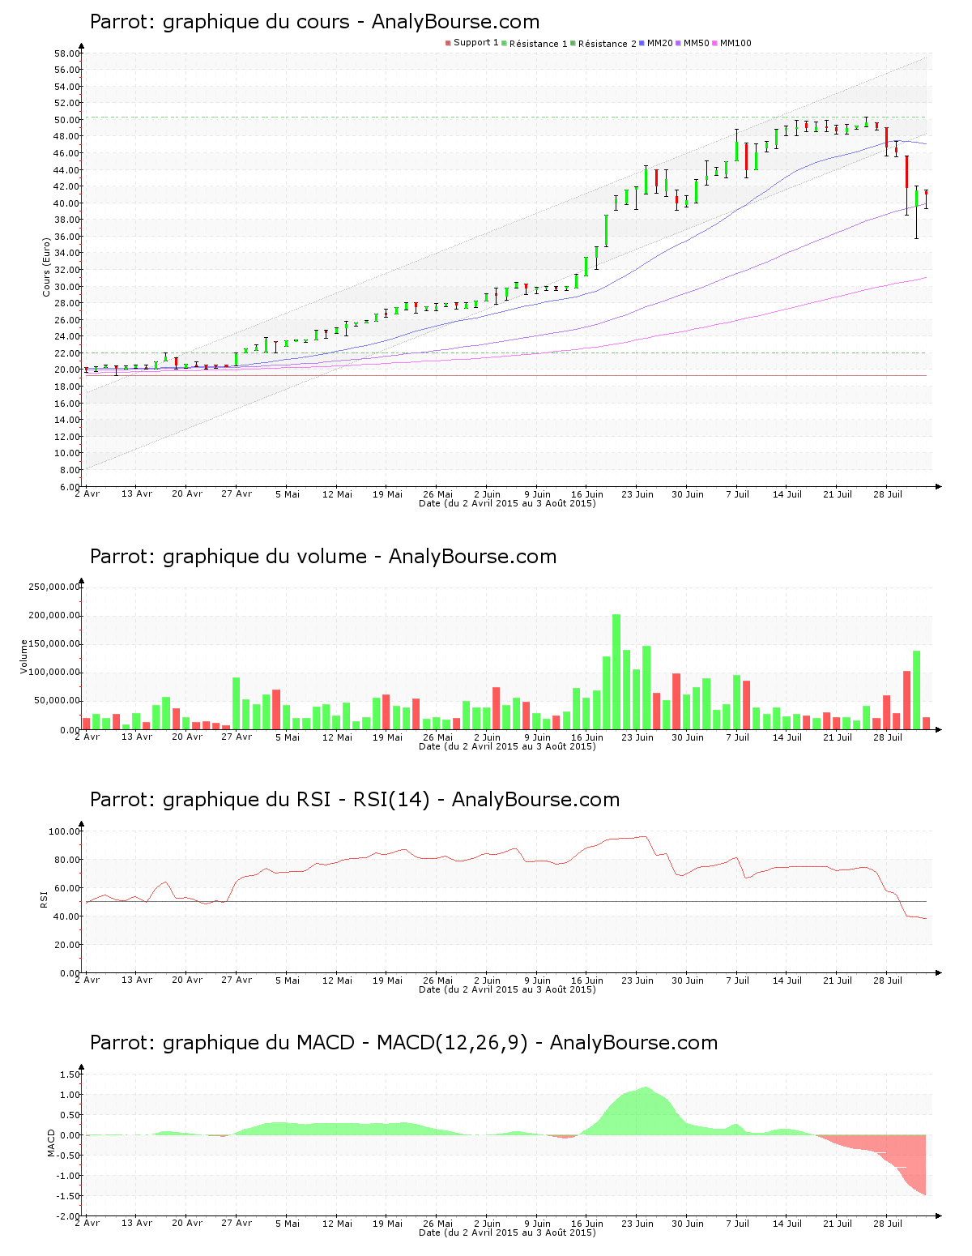Click the "150,000.00" volume axis value

point(54,644)
